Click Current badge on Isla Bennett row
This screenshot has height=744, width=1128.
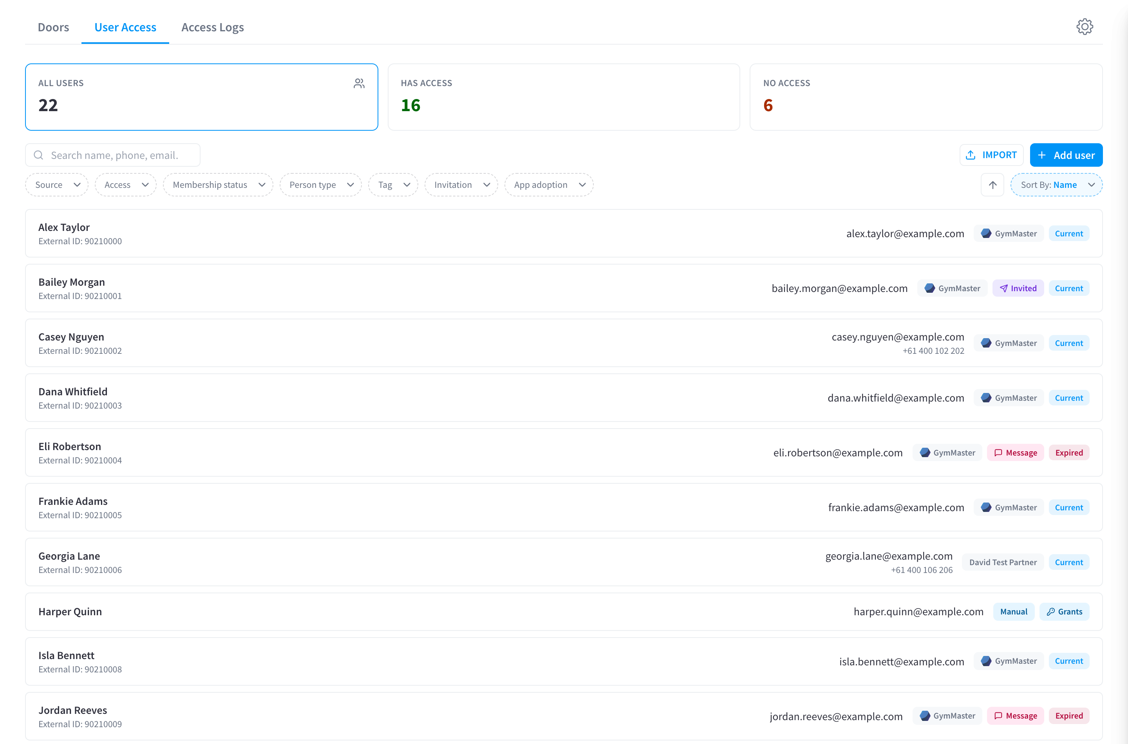[1068, 661]
